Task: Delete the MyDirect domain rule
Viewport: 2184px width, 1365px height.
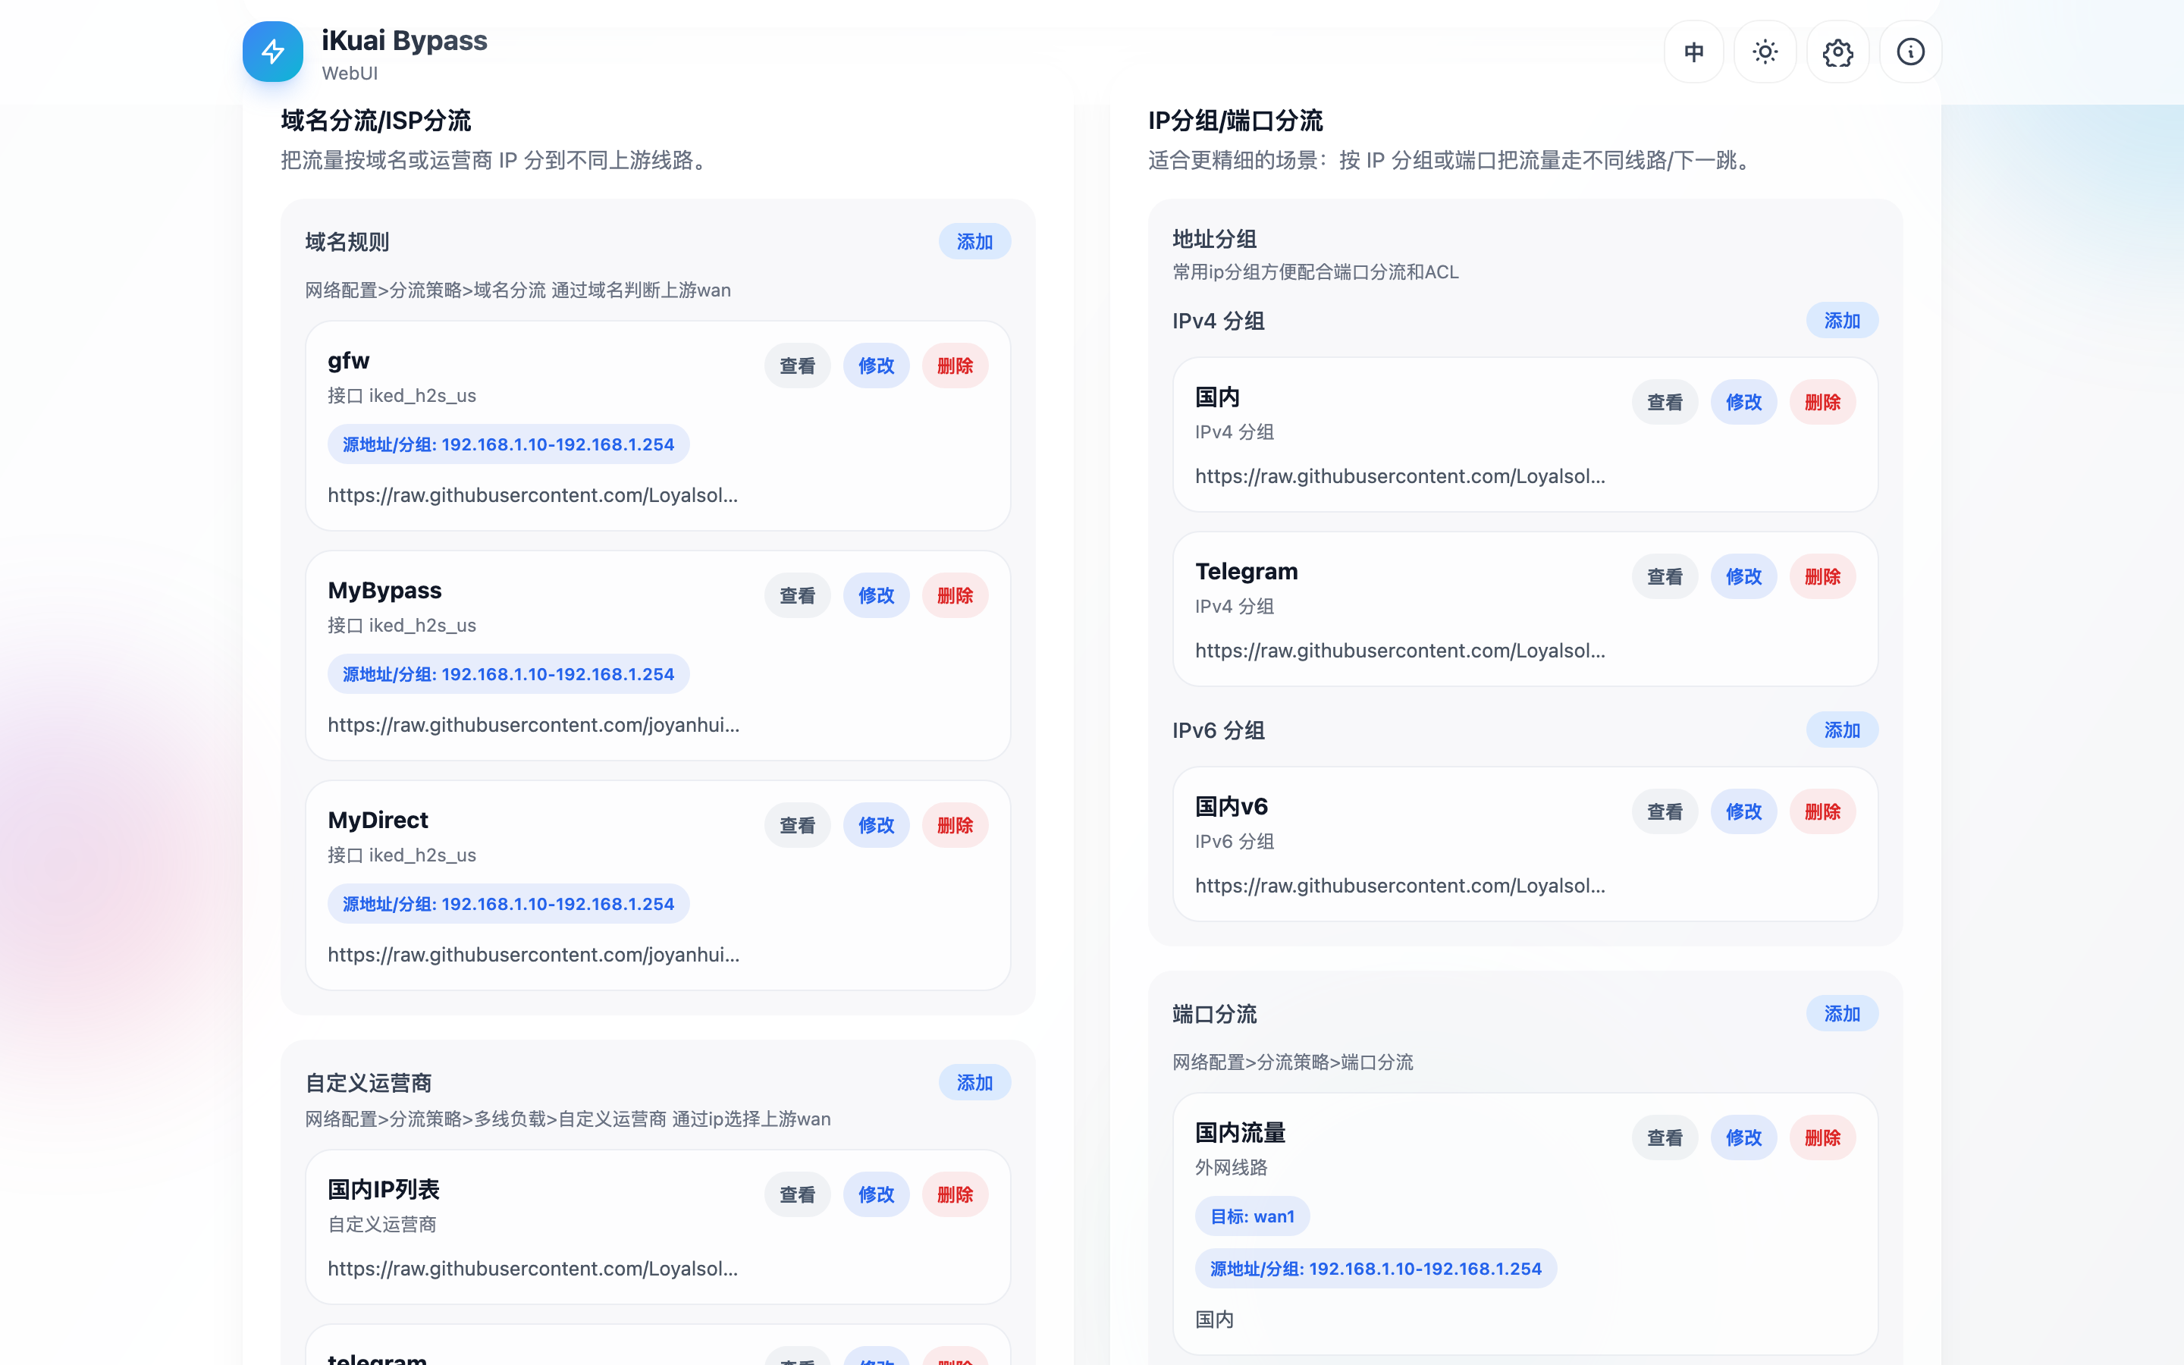Action: coord(955,825)
